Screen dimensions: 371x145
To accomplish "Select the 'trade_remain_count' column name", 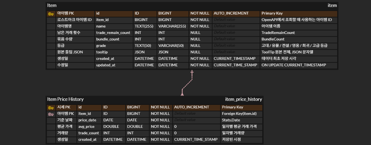I will (x=113, y=33).
